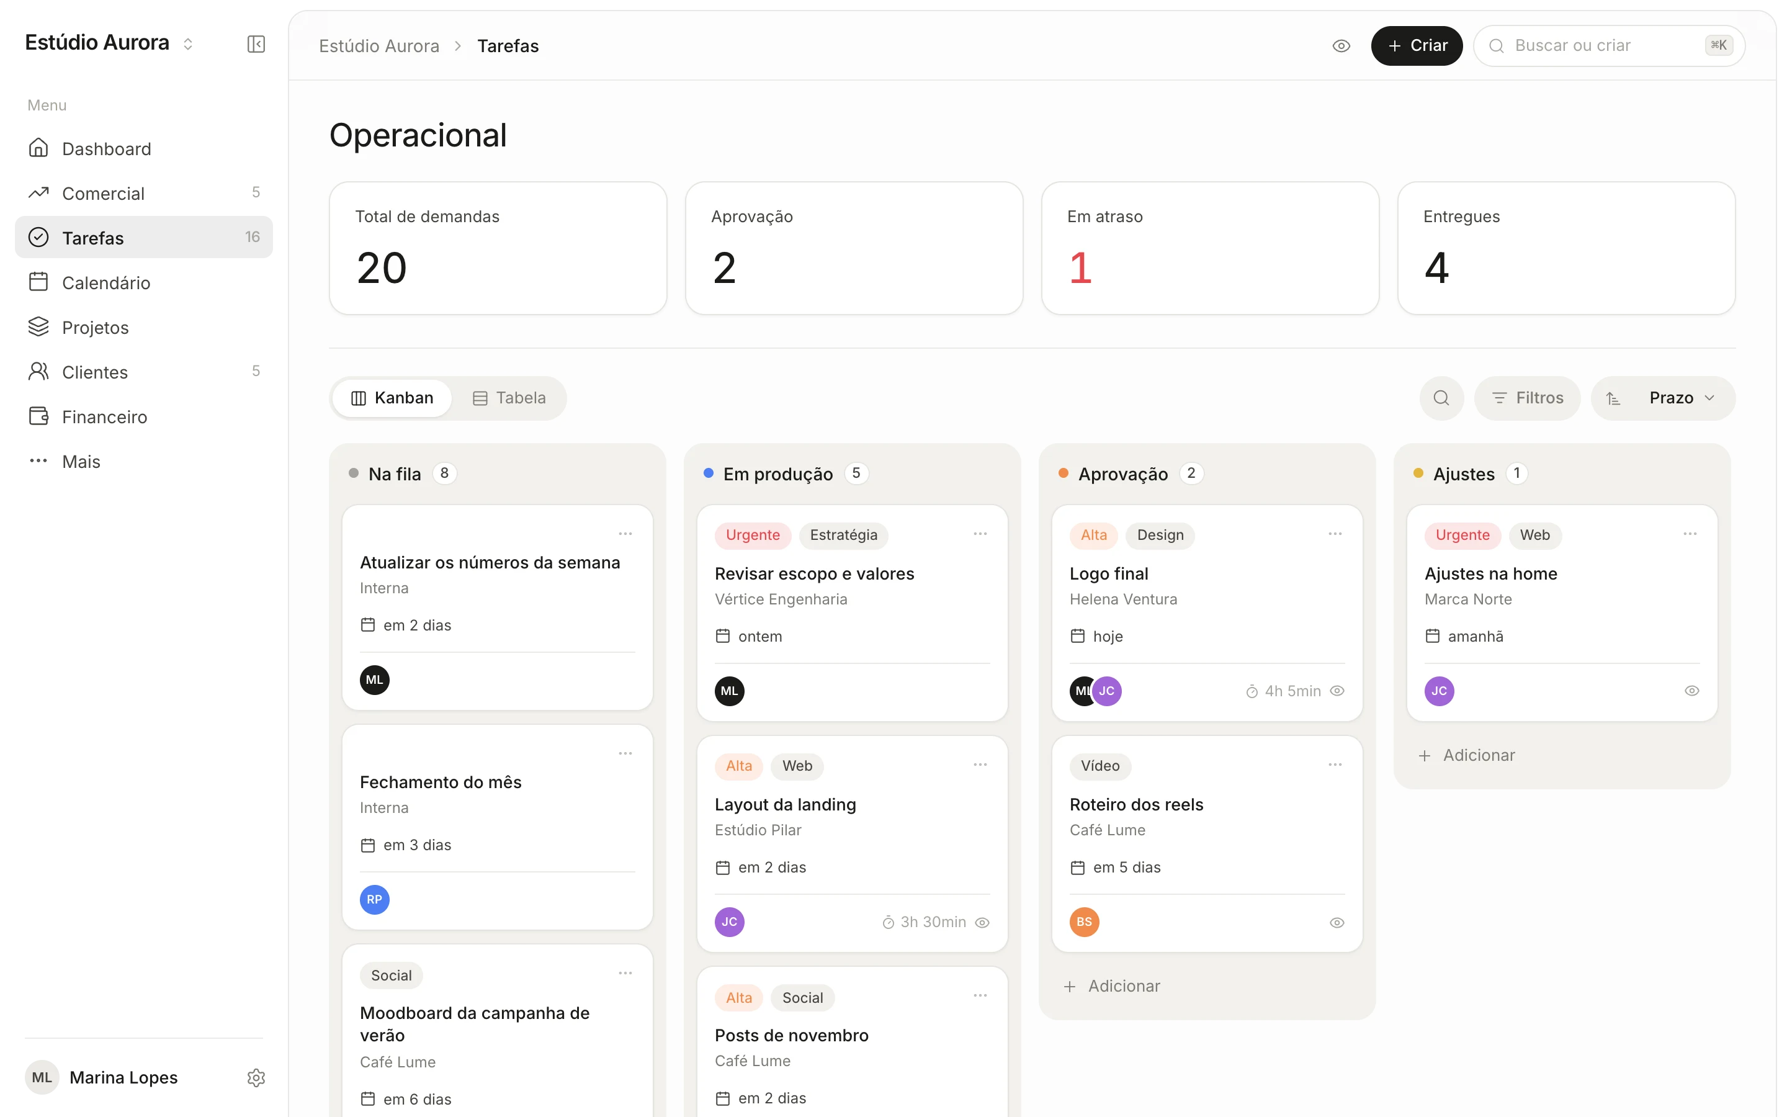The width and height of the screenshot is (1787, 1117).
Task: Select Clientes in the sidebar menu
Action: coord(143,372)
